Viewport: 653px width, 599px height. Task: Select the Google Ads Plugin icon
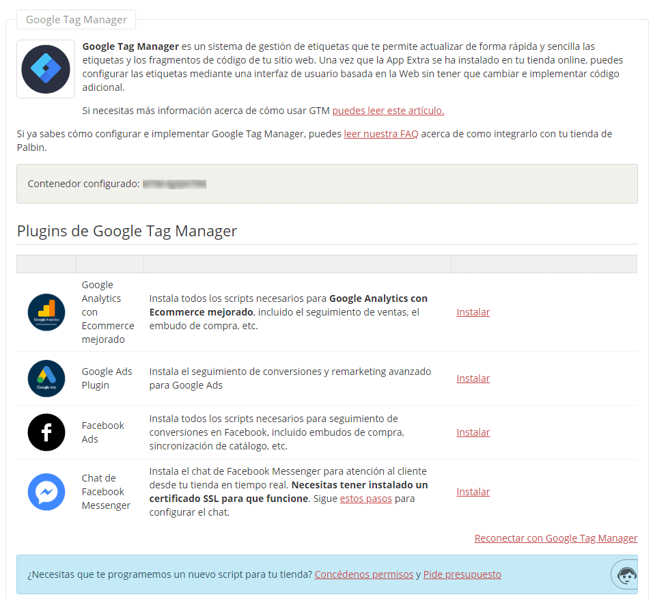coord(46,378)
